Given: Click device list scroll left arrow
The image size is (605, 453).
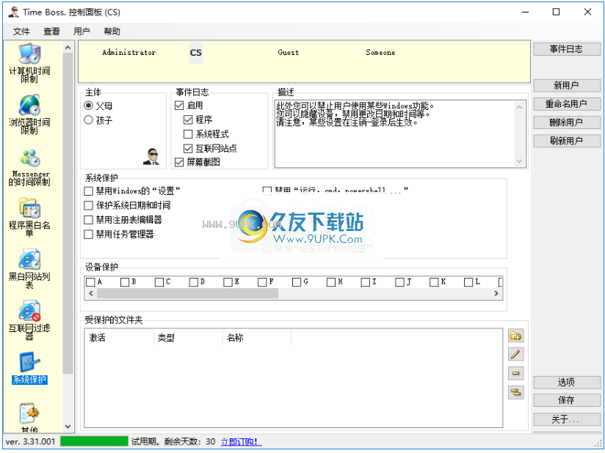Looking at the screenshot, I should [91, 293].
